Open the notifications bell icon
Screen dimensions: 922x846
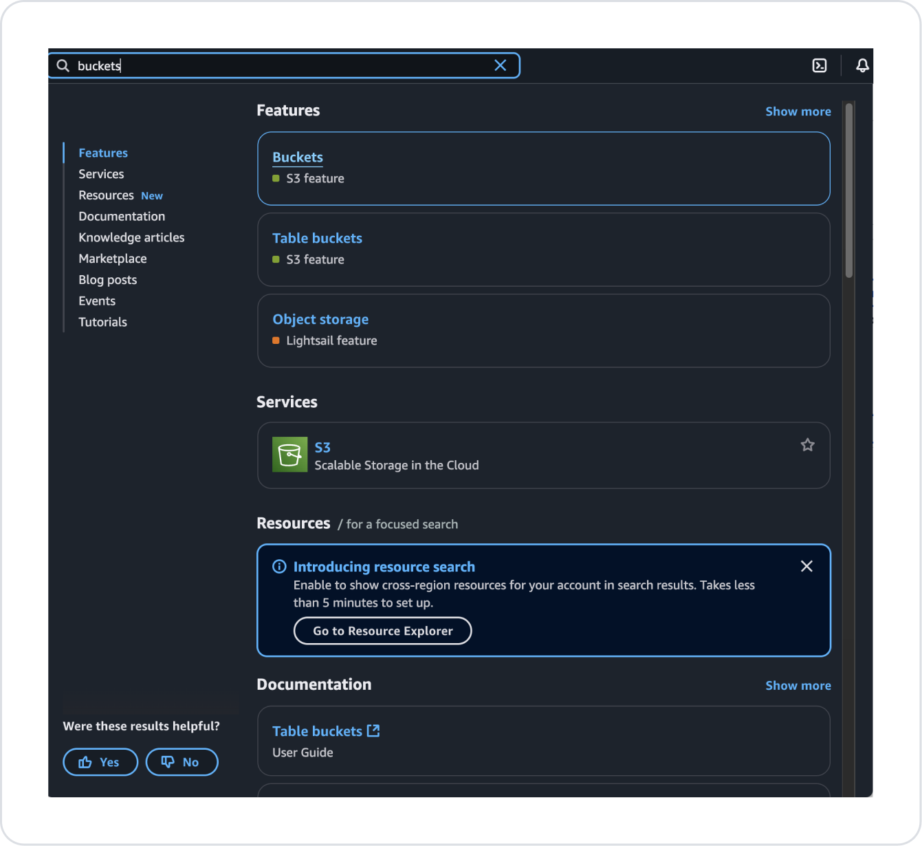[x=862, y=65]
